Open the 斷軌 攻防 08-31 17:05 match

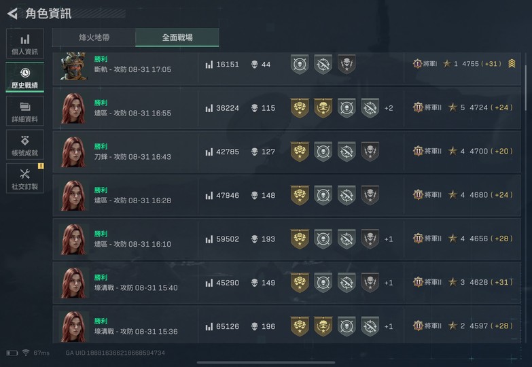pos(132,69)
